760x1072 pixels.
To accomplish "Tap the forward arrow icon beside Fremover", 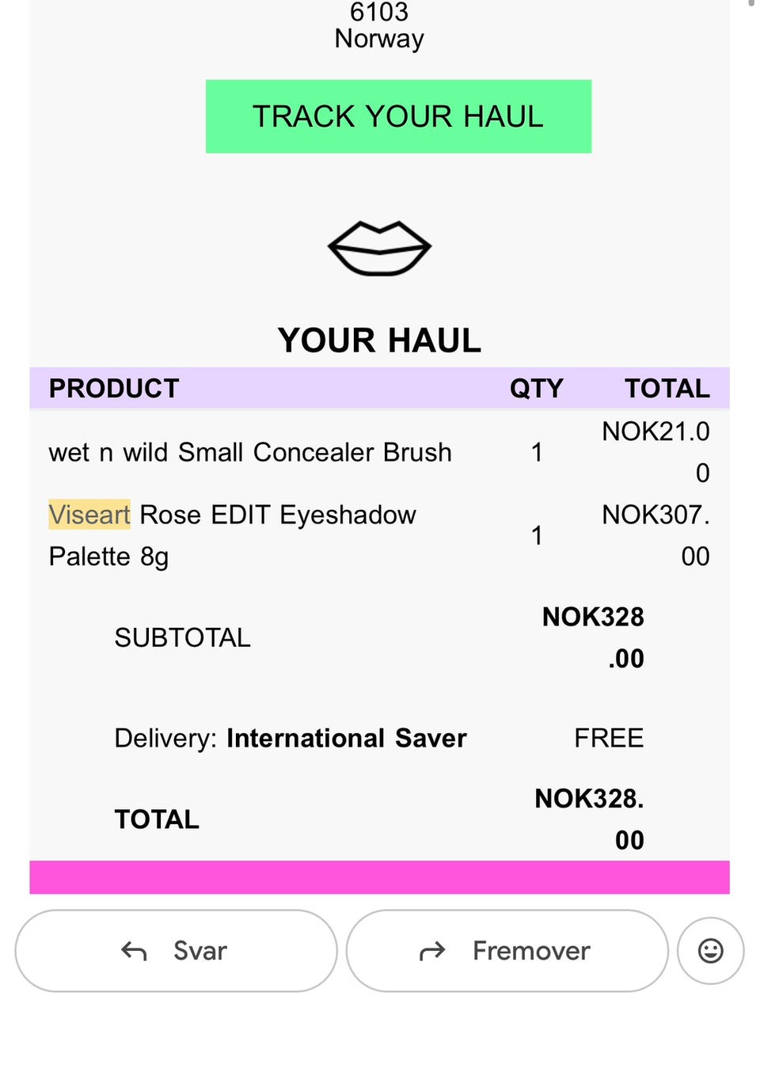I will (432, 951).
